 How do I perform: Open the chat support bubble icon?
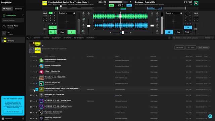[210, 116]
